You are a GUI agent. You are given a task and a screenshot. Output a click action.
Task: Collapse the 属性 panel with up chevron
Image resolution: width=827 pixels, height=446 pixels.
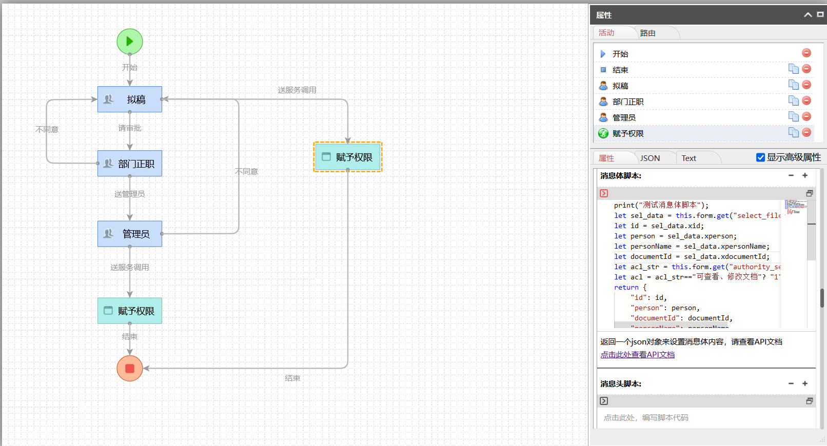[808, 15]
